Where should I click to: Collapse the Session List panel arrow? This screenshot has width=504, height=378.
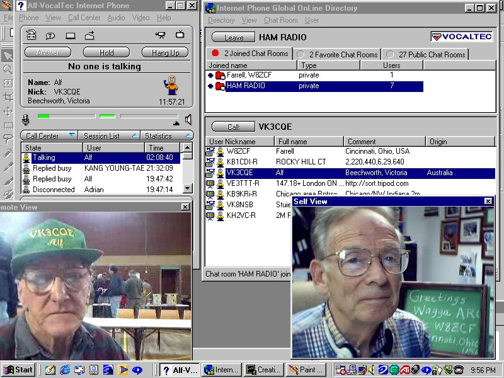point(135,135)
